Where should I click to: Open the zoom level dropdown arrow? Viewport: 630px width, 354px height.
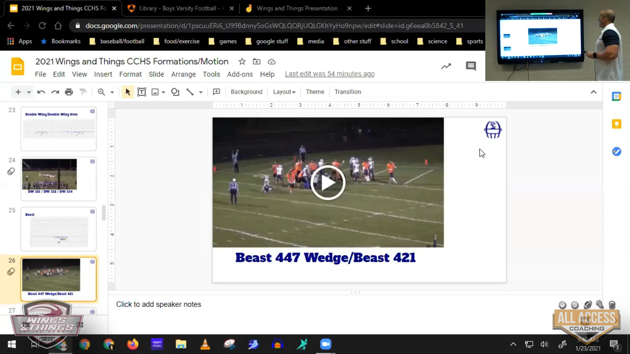112,92
